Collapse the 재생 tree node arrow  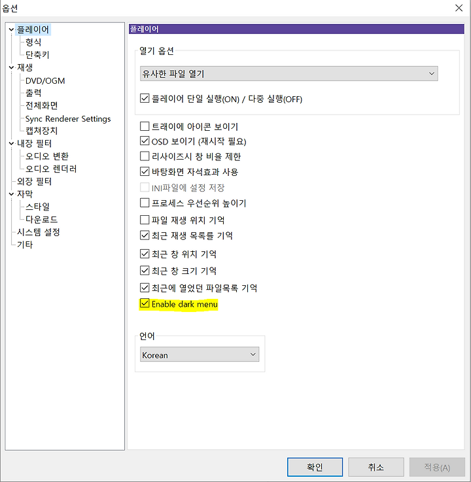[x=11, y=67]
